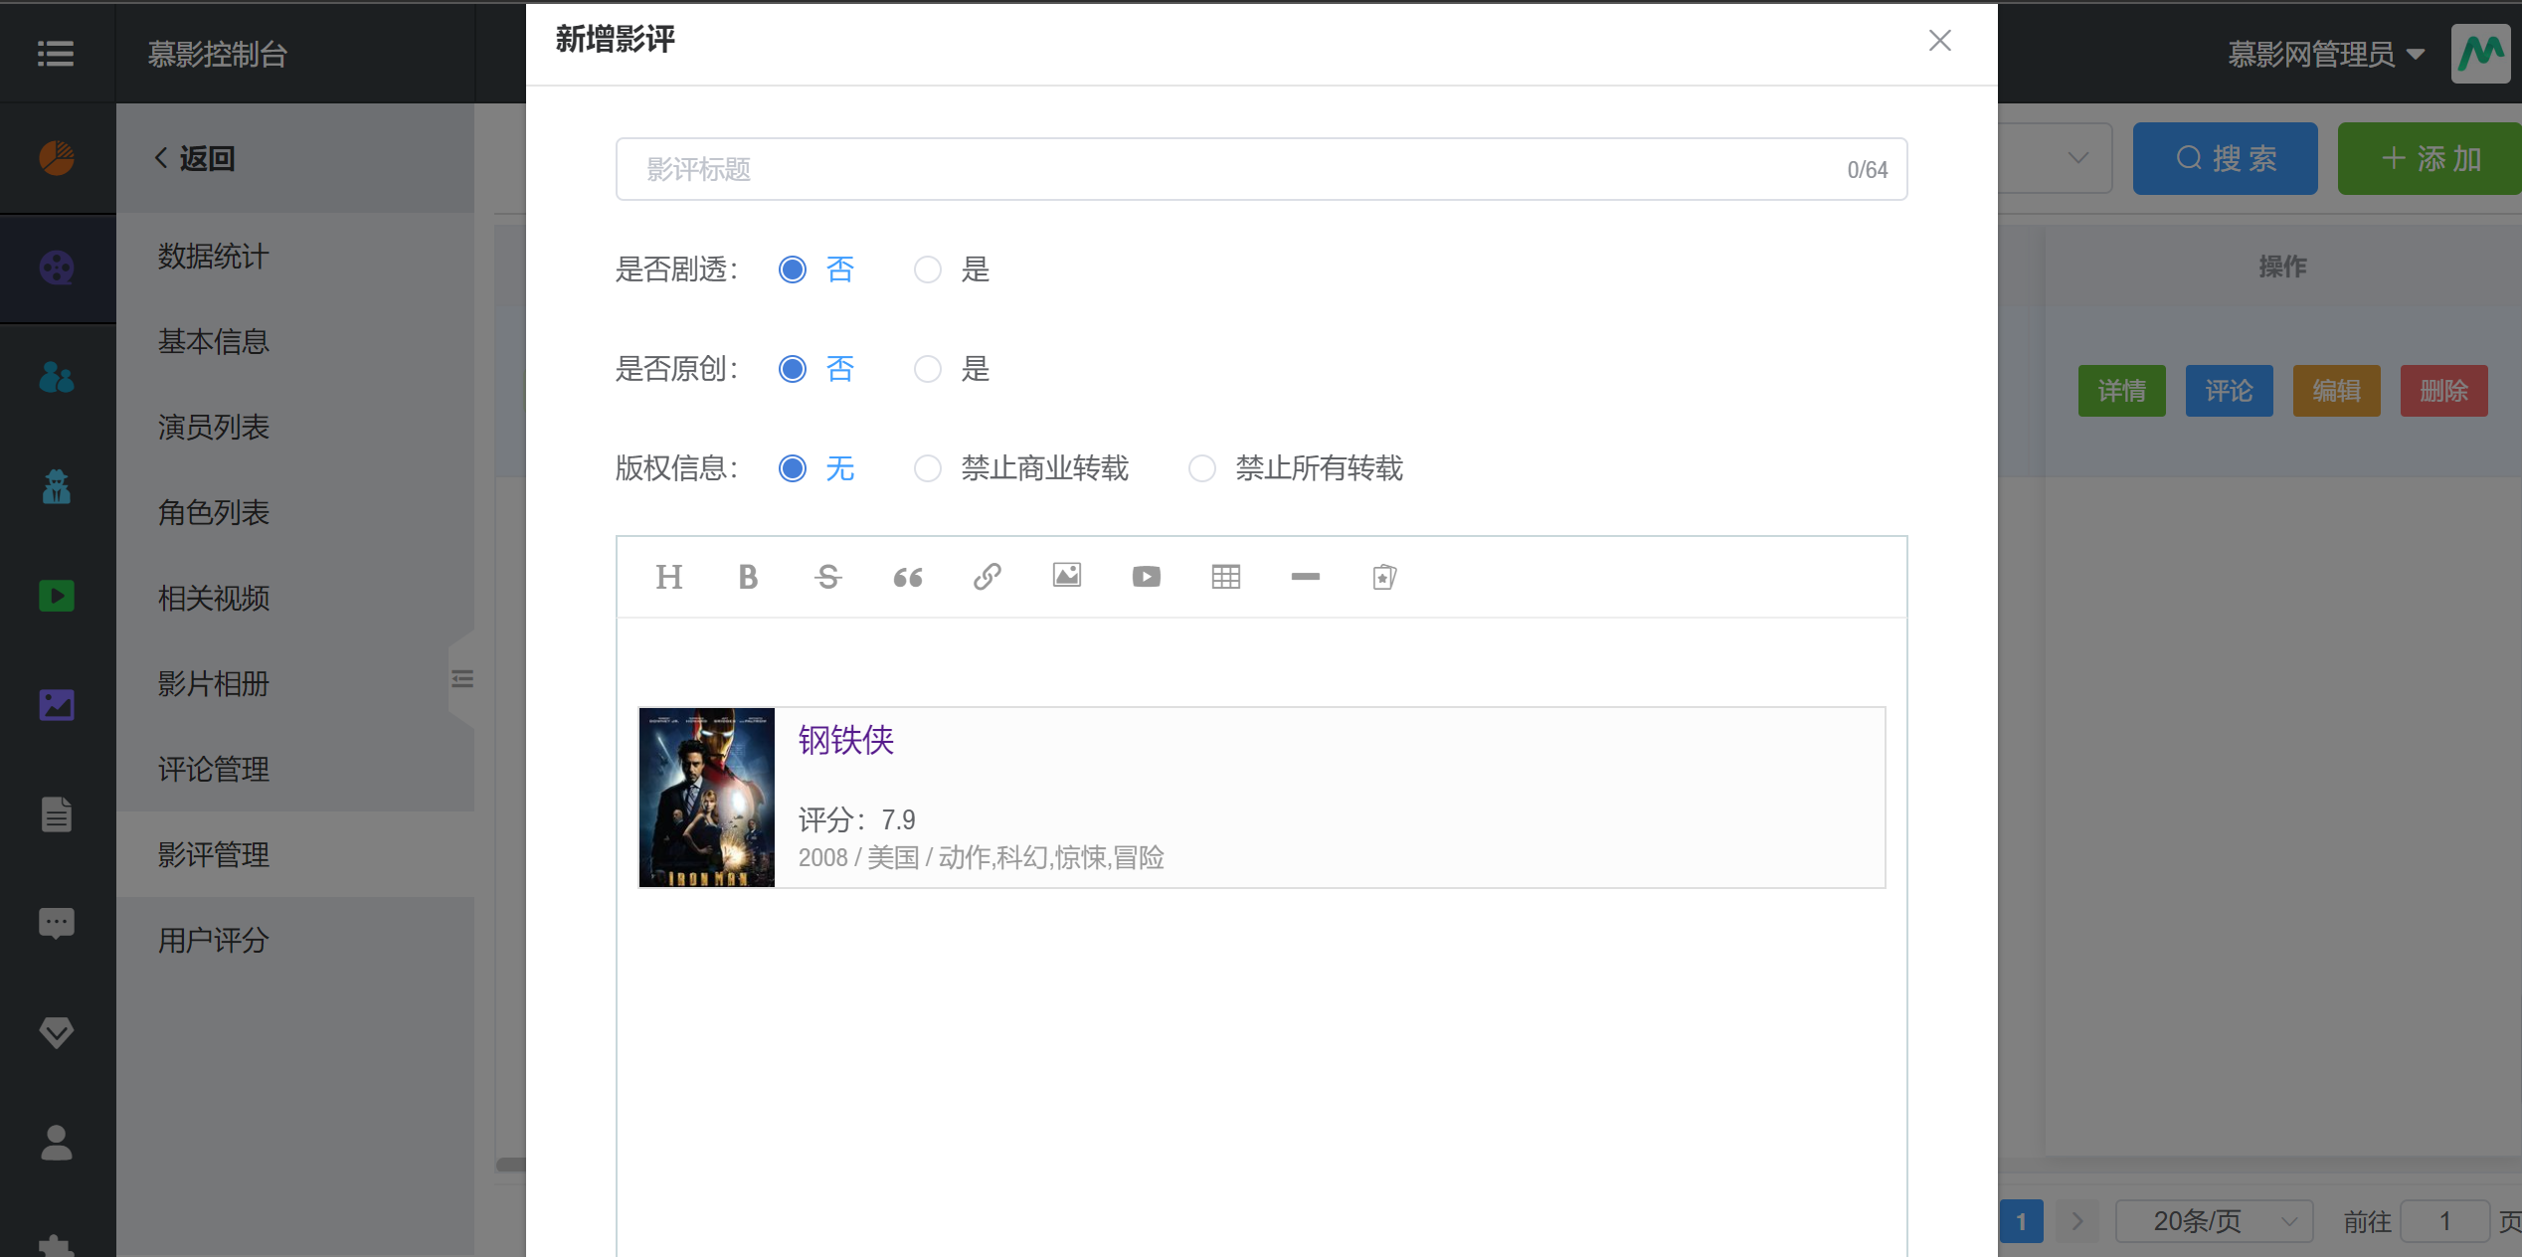Select 否 for 是否剧透
The width and height of the screenshot is (2522, 1257).
(816, 269)
